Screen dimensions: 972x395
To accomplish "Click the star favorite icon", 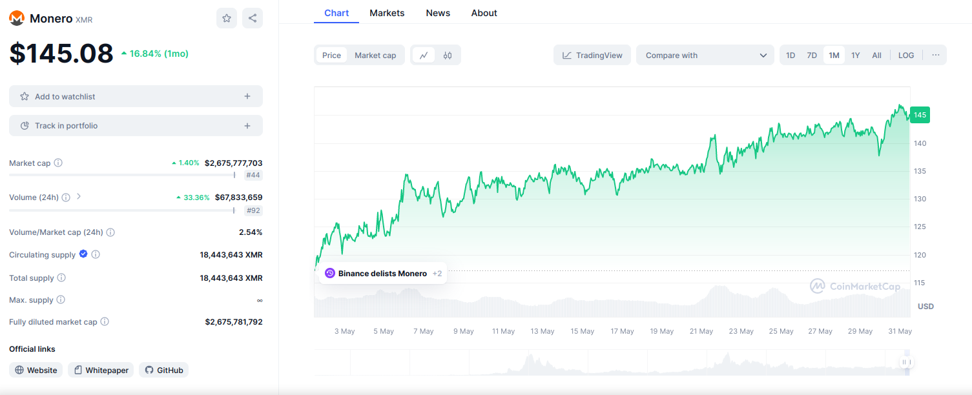I will click(227, 18).
